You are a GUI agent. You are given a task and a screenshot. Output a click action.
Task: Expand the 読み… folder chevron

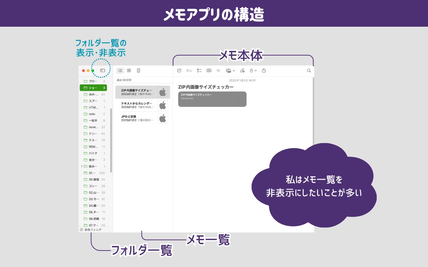click(x=82, y=166)
